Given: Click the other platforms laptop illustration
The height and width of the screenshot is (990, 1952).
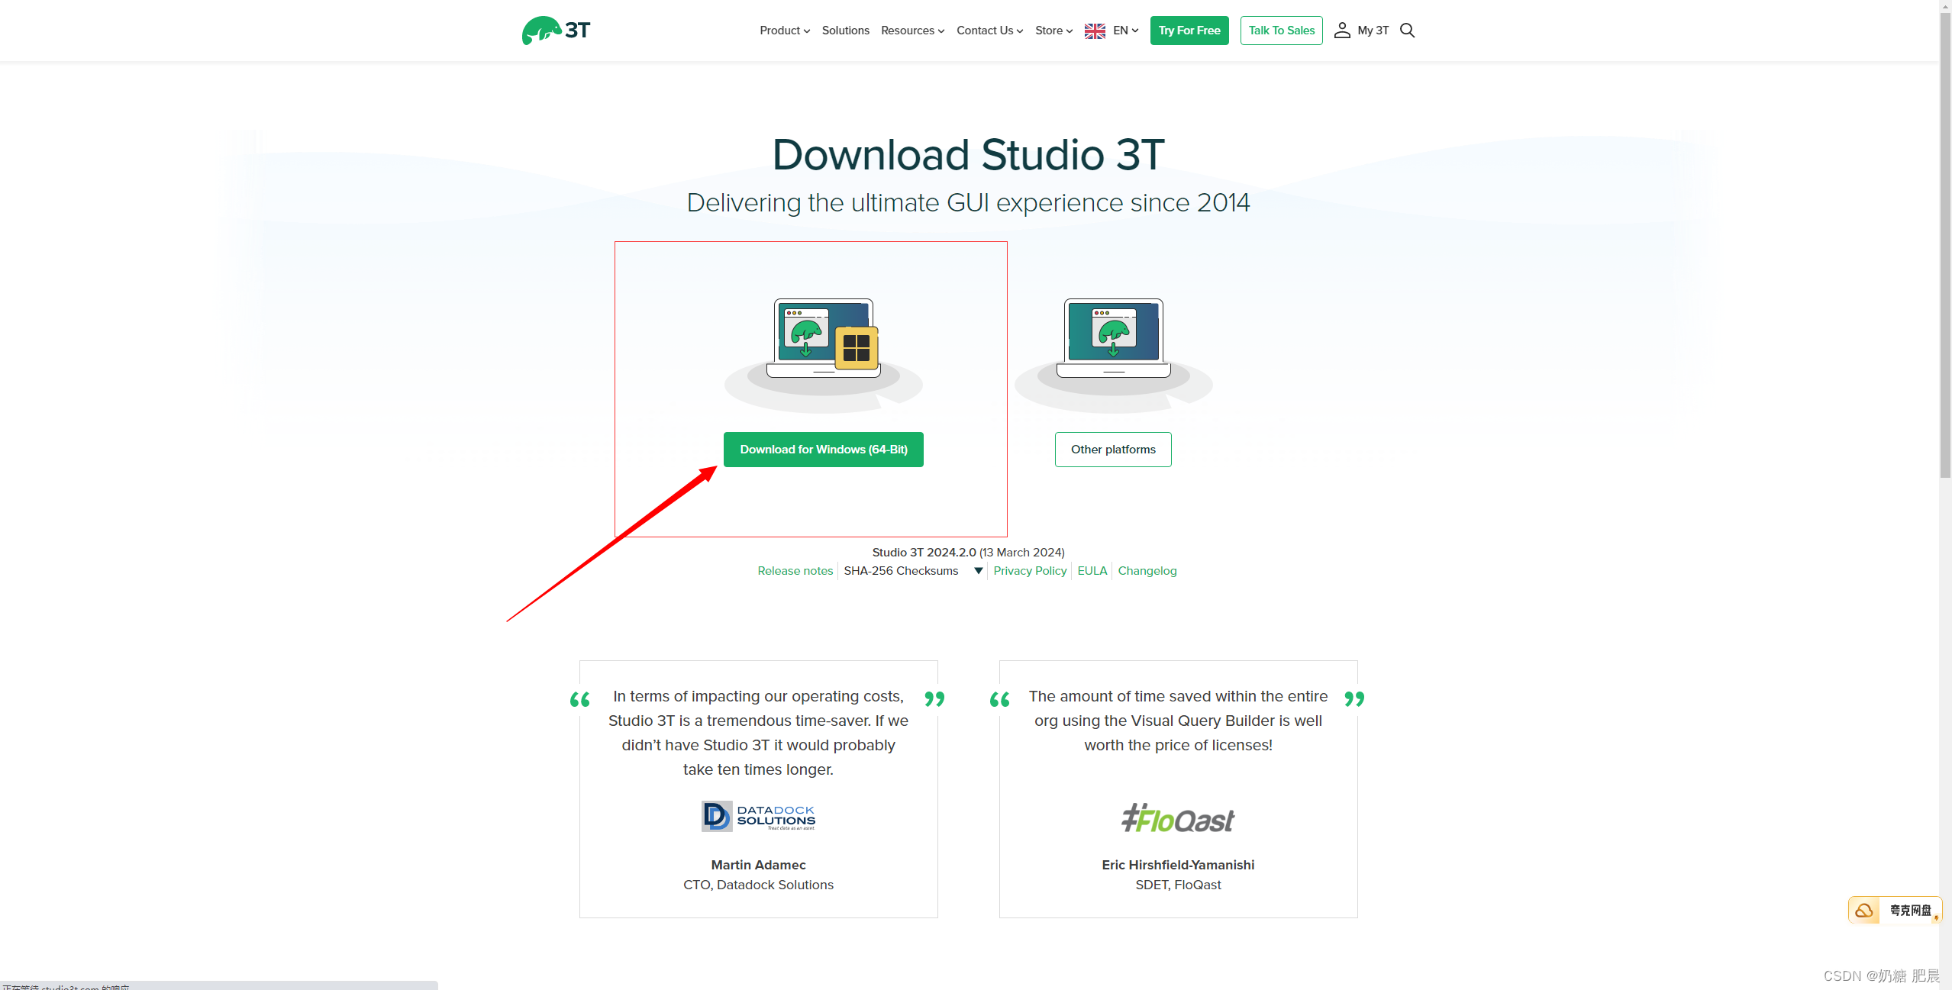Looking at the screenshot, I should [1113, 339].
